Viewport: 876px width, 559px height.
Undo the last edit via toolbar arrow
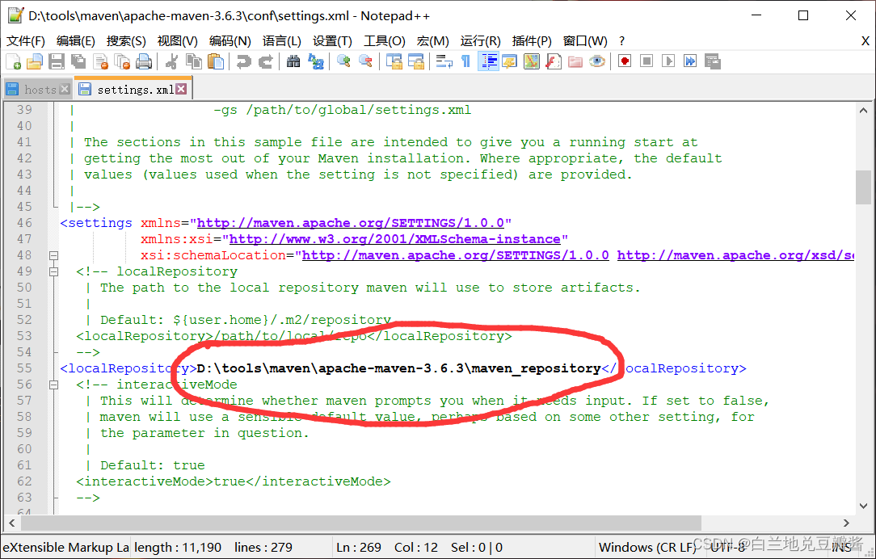[x=243, y=61]
